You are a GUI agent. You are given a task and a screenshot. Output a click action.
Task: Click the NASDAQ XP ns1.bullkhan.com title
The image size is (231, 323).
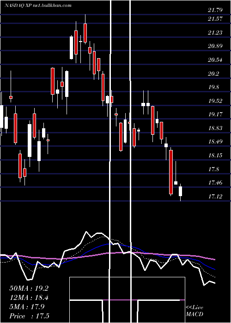pyautogui.click(x=38, y=6)
